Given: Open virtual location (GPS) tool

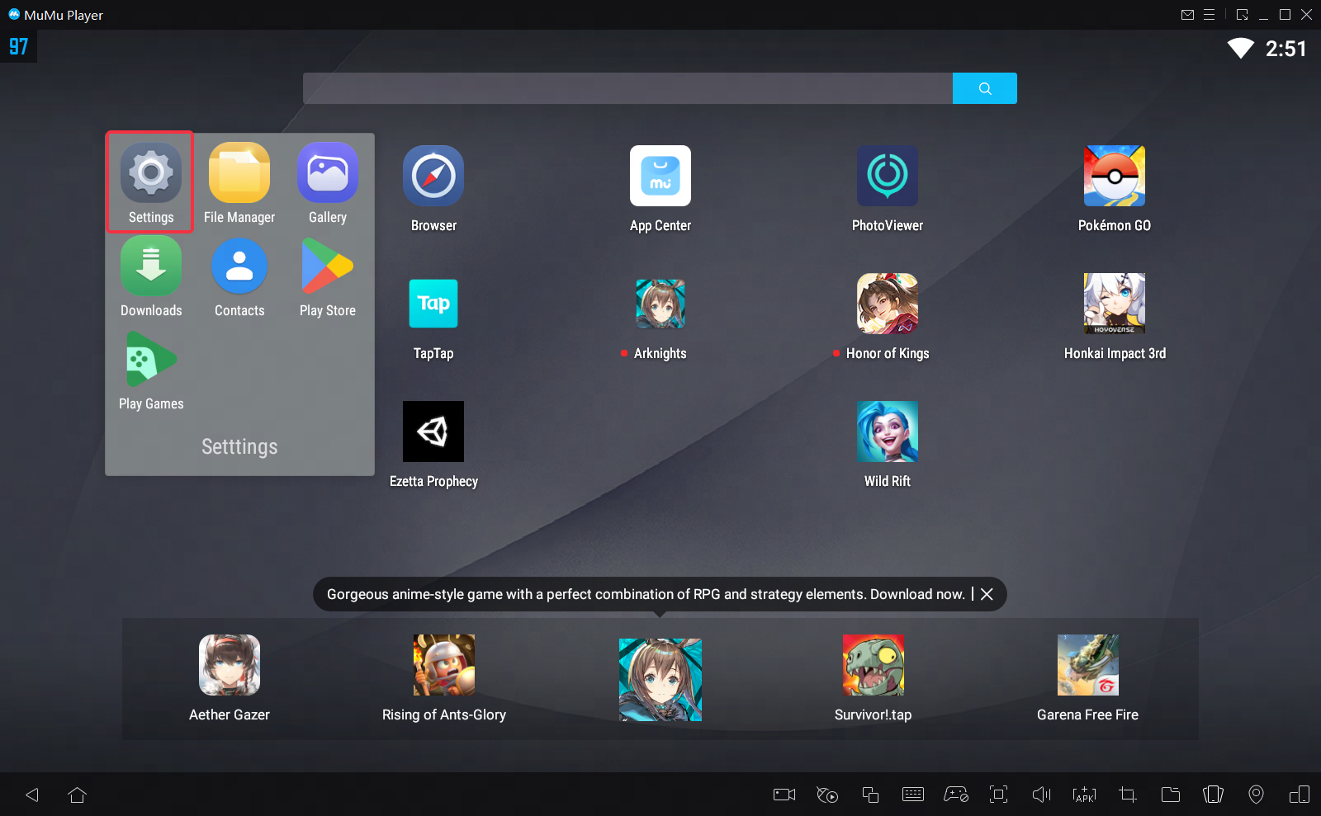Looking at the screenshot, I should (1257, 795).
